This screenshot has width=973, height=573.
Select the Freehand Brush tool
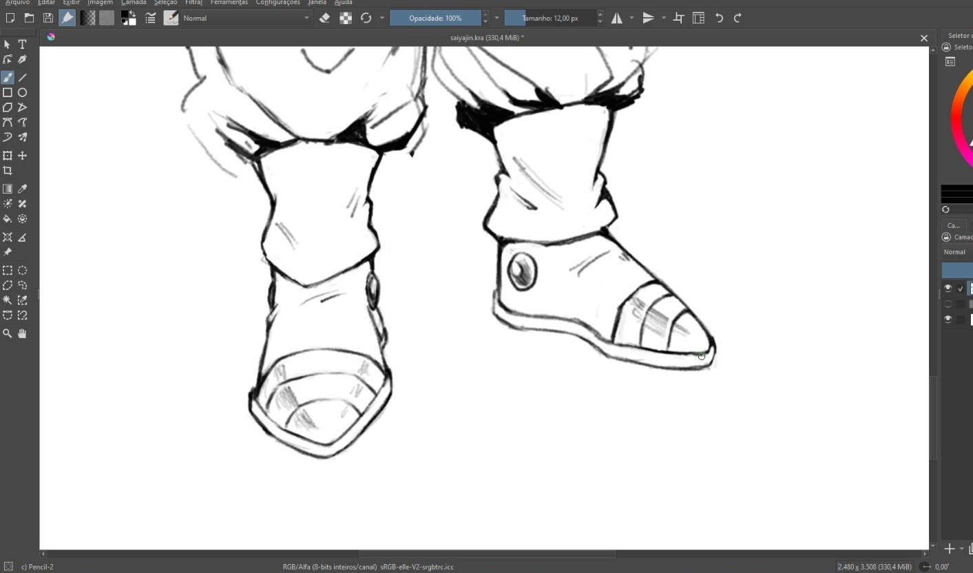click(x=8, y=77)
